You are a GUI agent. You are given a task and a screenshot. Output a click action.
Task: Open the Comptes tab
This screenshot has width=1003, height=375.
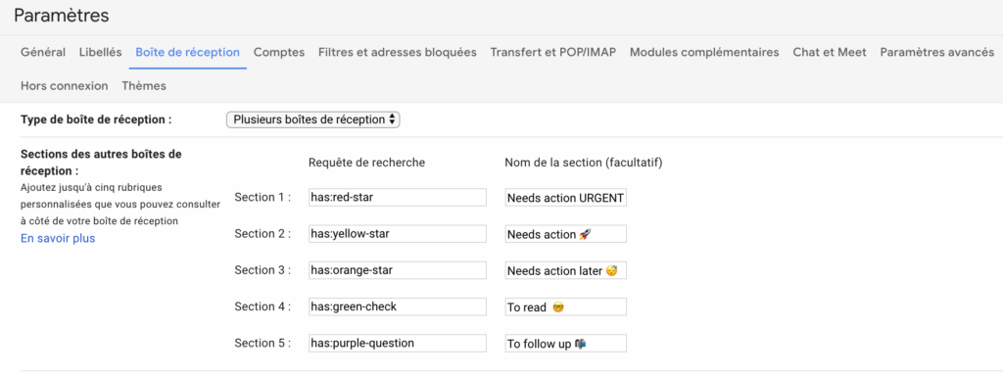(x=279, y=53)
